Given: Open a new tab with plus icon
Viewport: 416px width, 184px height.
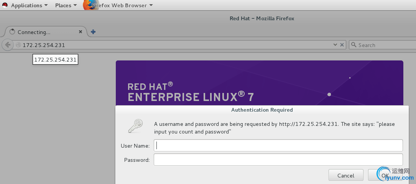Looking at the screenshot, I should 93,32.
